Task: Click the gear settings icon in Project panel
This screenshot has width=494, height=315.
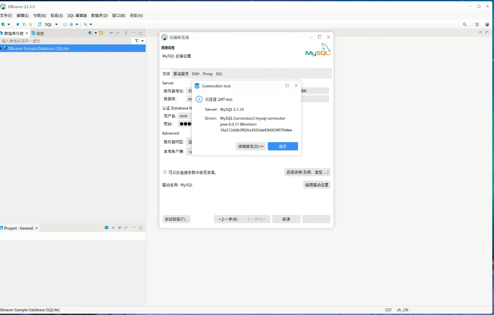Action: pos(106,228)
